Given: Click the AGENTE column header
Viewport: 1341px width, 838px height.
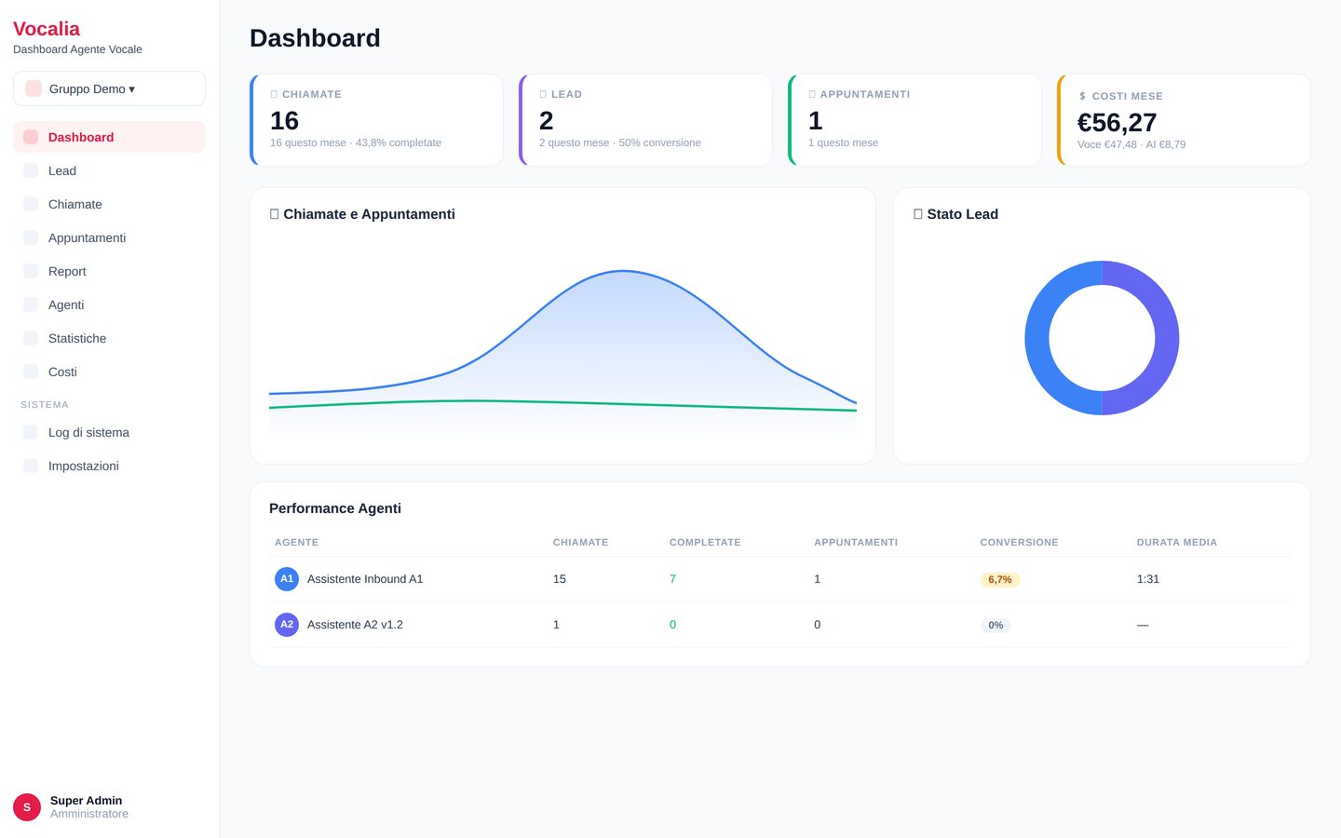Looking at the screenshot, I should coord(296,542).
